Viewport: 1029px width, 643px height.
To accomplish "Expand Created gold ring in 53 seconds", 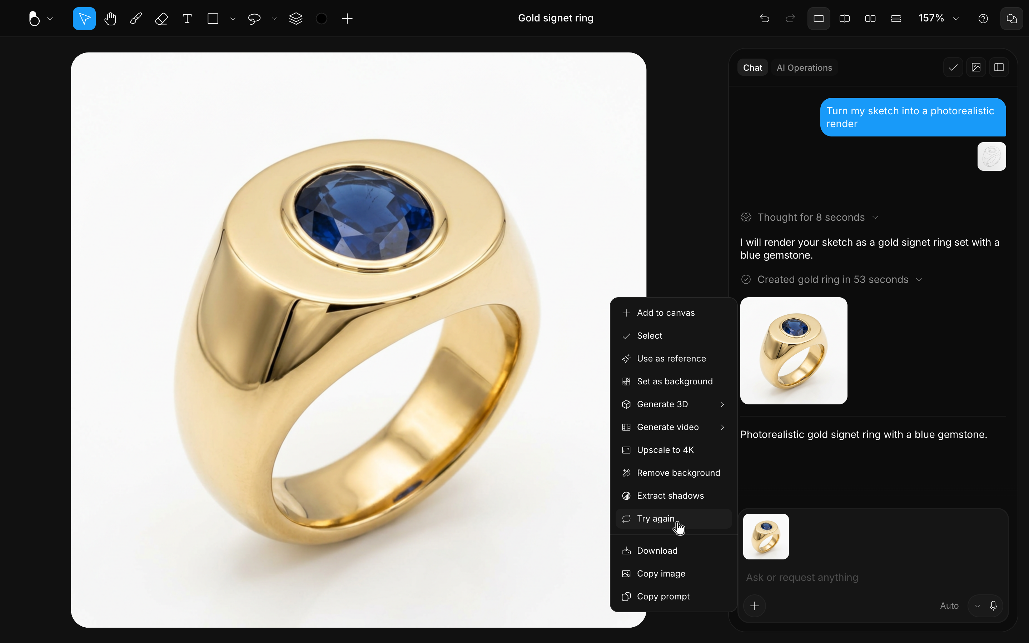I will tap(831, 279).
